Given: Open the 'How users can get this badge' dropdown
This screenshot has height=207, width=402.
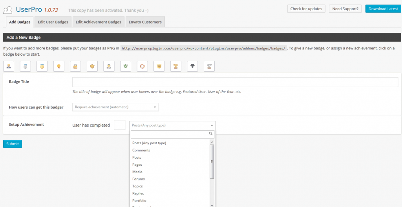Looking at the screenshot, I should click(x=115, y=107).
